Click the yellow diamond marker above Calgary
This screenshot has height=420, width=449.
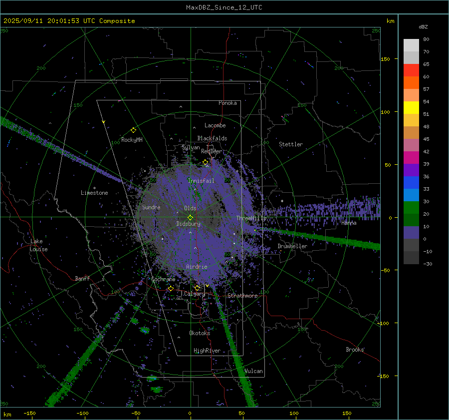pyautogui.click(x=197, y=288)
